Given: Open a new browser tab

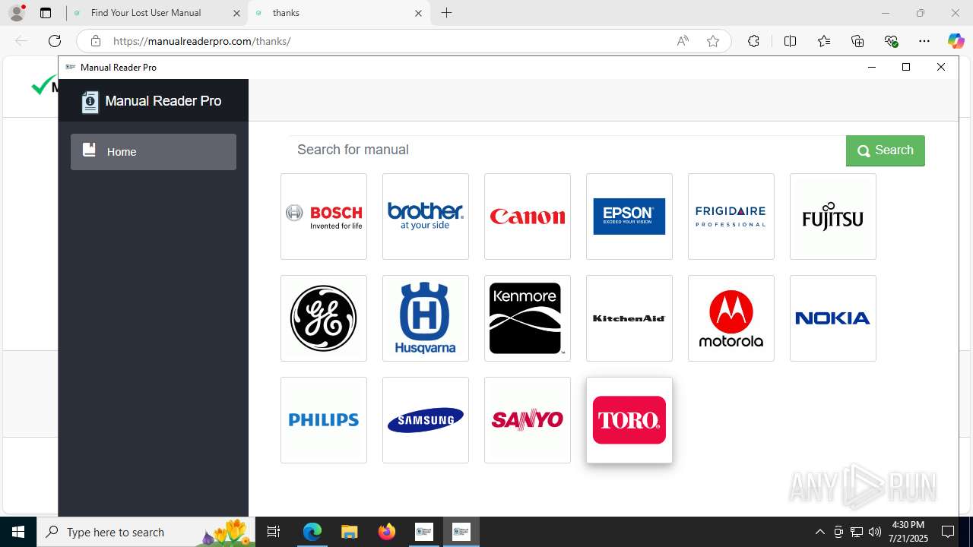Looking at the screenshot, I should click(447, 13).
